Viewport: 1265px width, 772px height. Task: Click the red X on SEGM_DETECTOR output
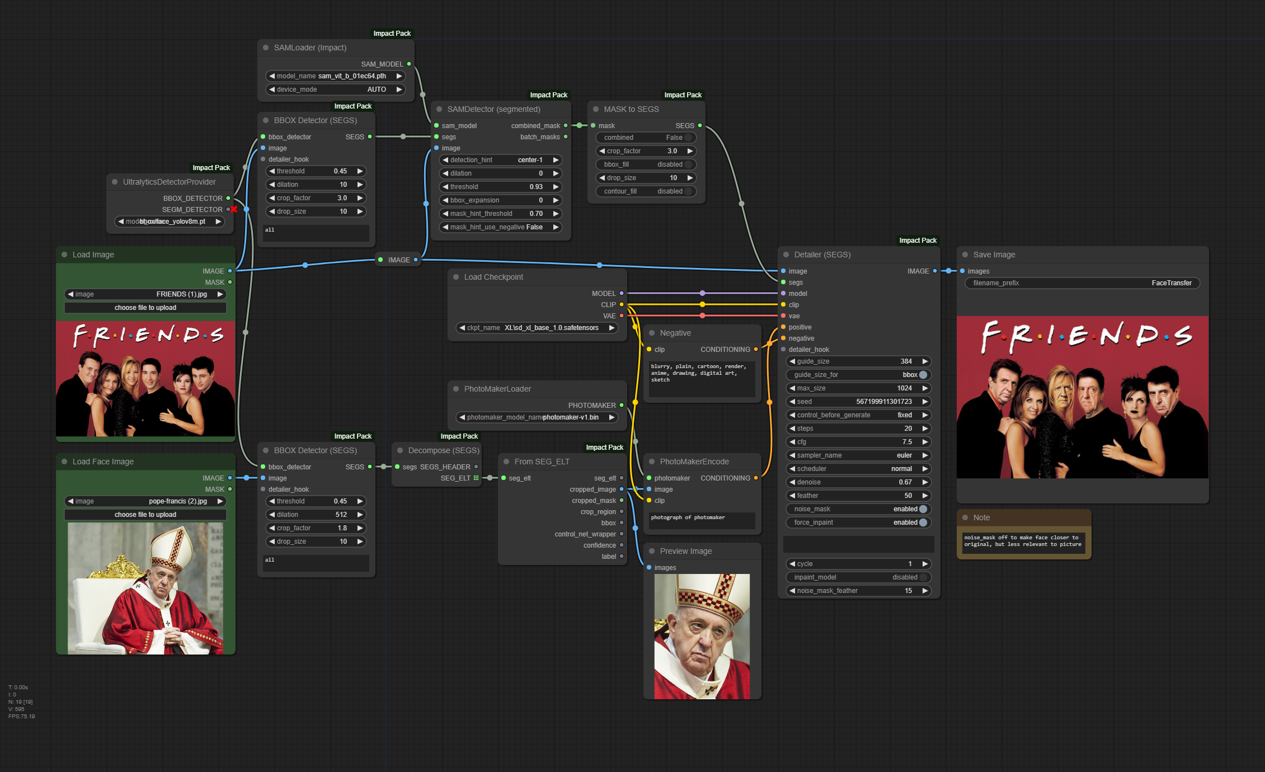point(234,209)
